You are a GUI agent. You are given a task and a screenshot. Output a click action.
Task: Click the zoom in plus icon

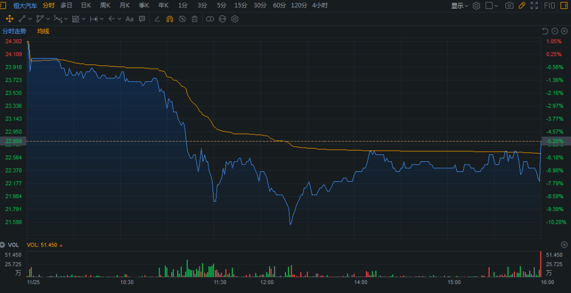(564, 31)
